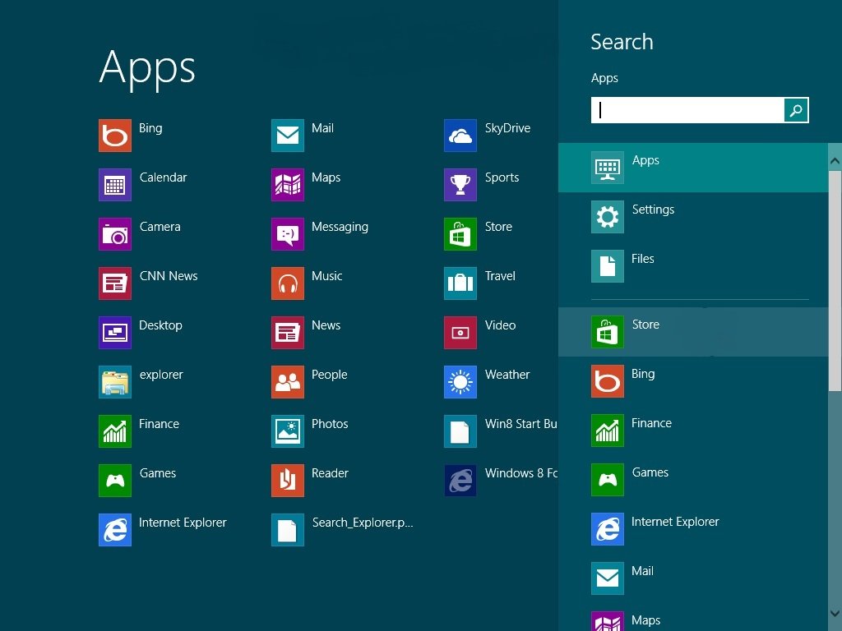Click the magnifier search button
This screenshot has width=842, height=631.
796,110
